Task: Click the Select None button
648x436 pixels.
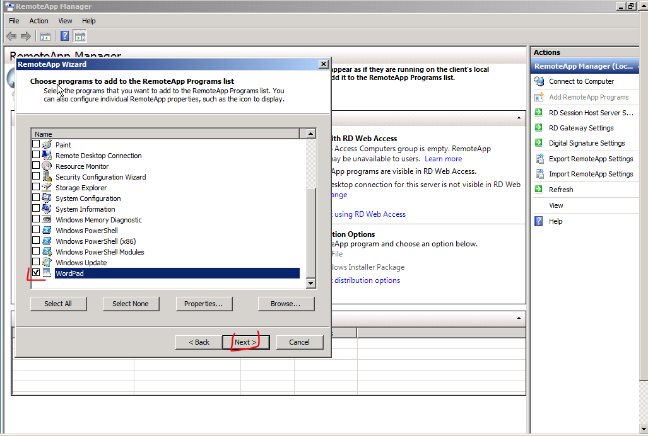Action: click(131, 304)
